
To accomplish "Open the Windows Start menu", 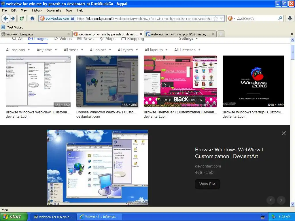I will coord(14,217).
